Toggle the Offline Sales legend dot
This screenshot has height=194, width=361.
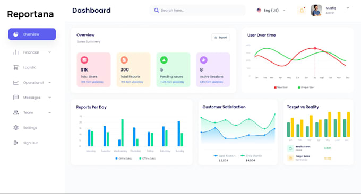pyautogui.click(x=140, y=158)
